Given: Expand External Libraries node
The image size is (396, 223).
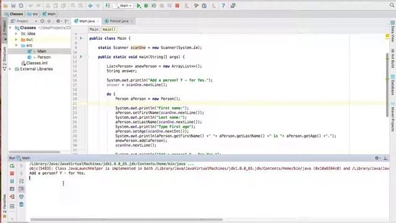Looking at the screenshot, I should [10, 69].
